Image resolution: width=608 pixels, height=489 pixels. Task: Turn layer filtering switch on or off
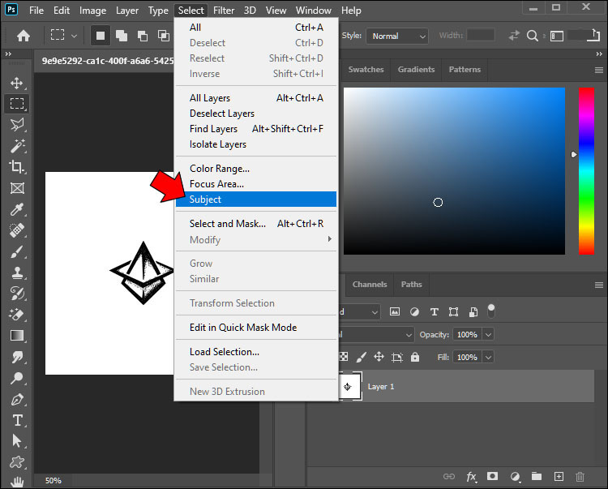491,311
